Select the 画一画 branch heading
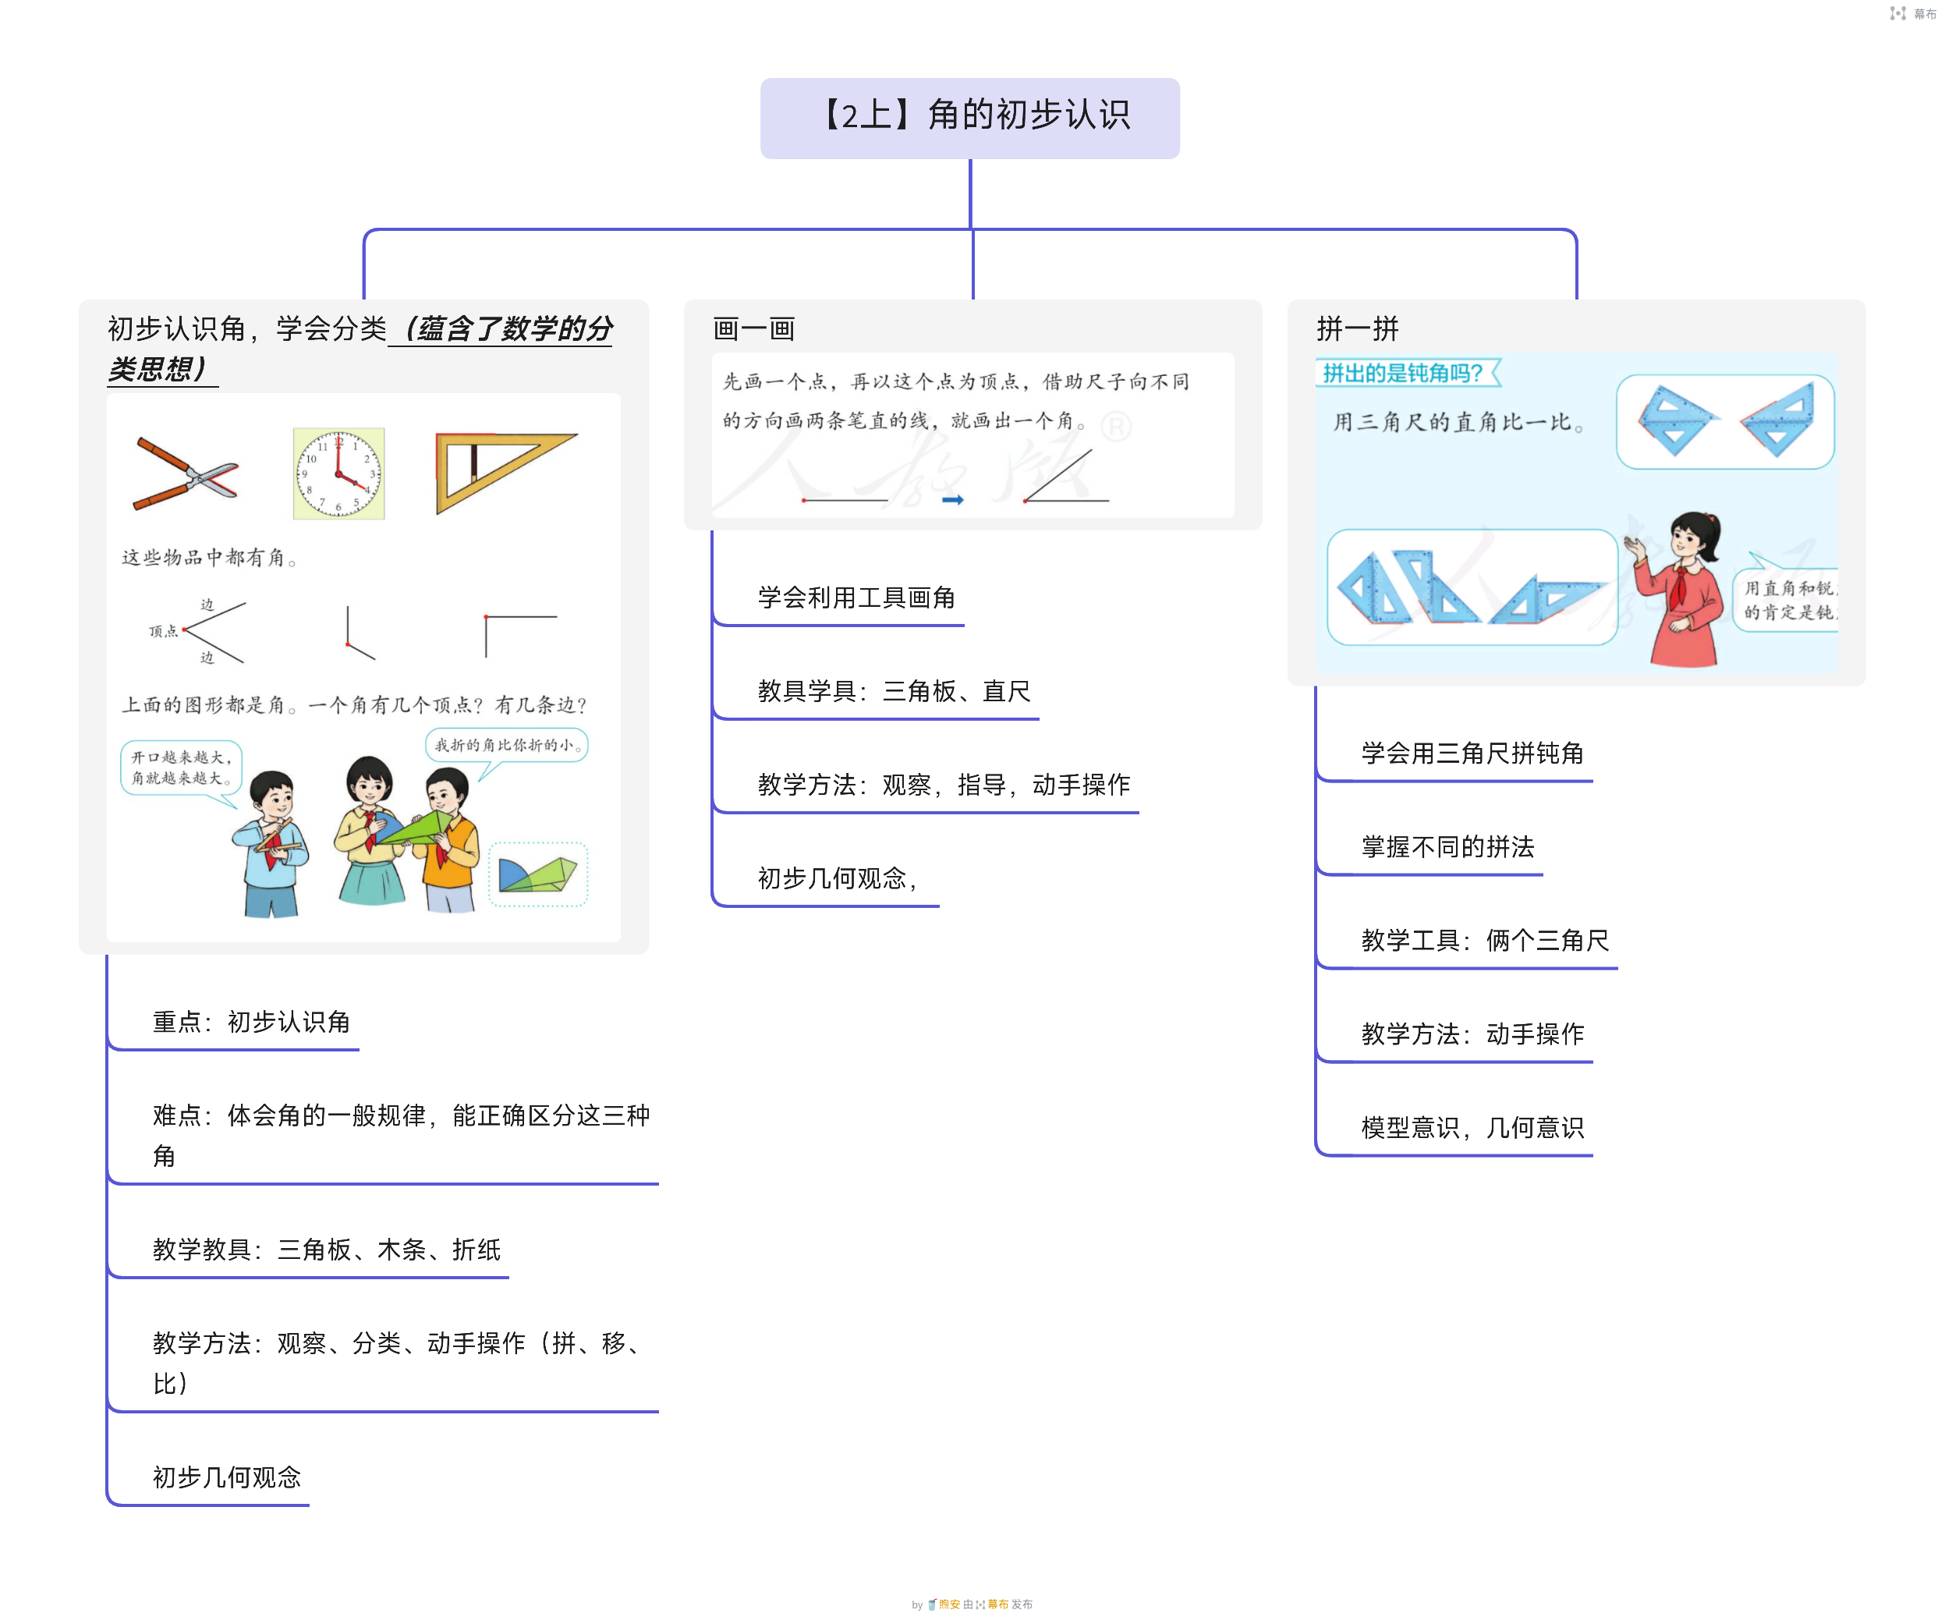 pyautogui.click(x=754, y=329)
